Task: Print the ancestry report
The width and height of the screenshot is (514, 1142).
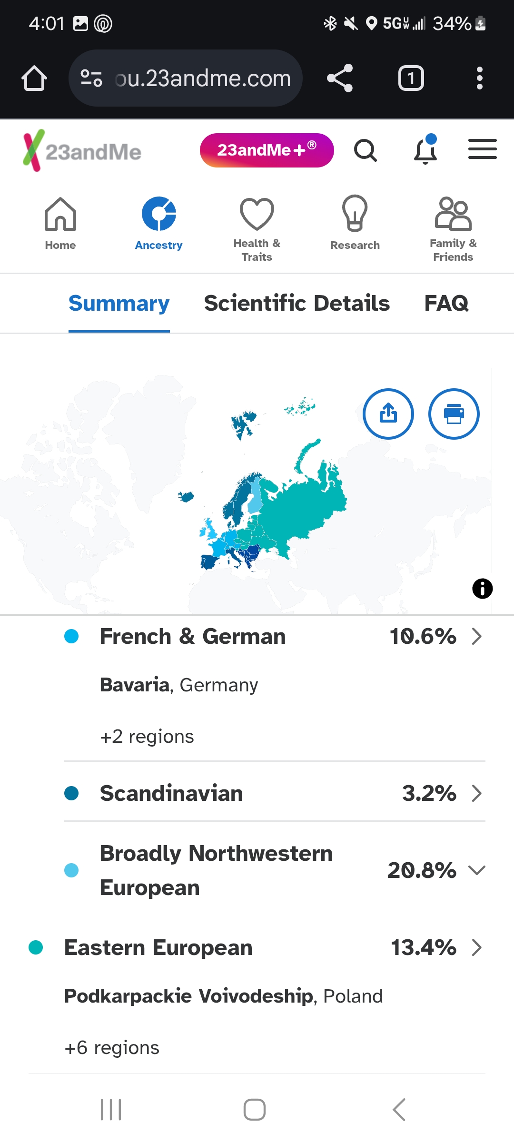Action: [x=454, y=414]
